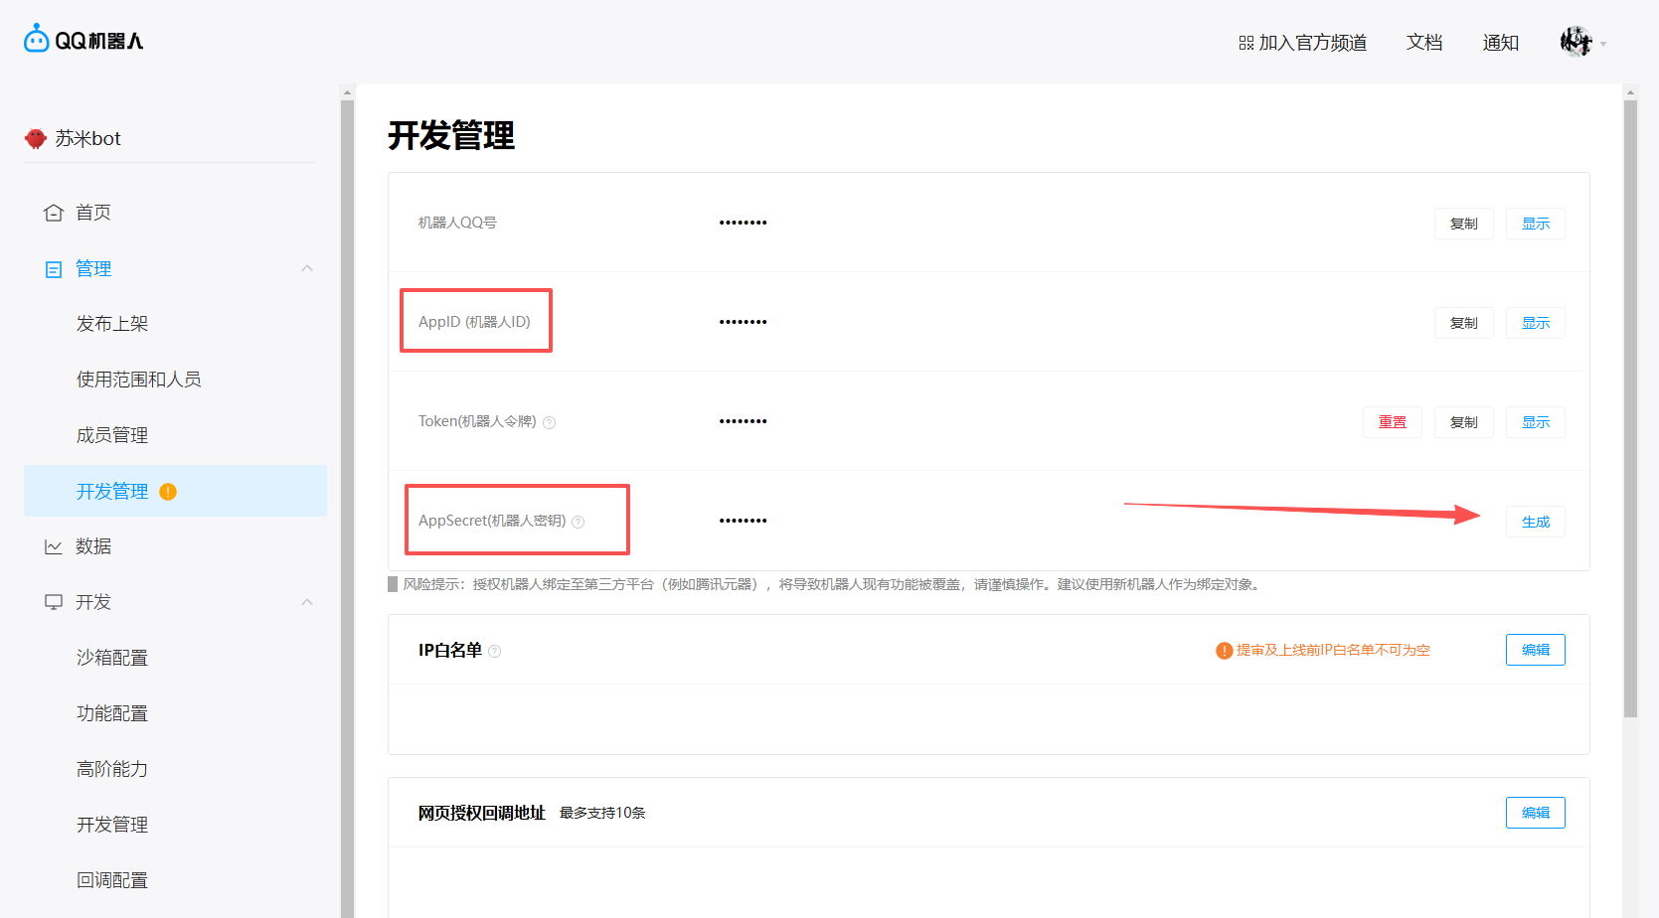Reveal the hidden Token value
1659x918 pixels.
tap(1535, 422)
